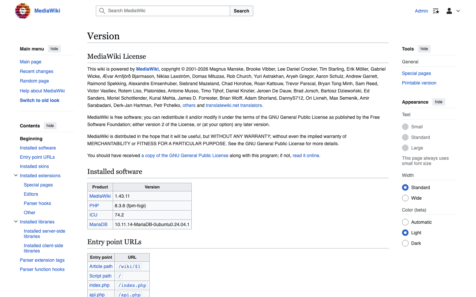
Task: Click Switch to old look
Action: (40, 100)
